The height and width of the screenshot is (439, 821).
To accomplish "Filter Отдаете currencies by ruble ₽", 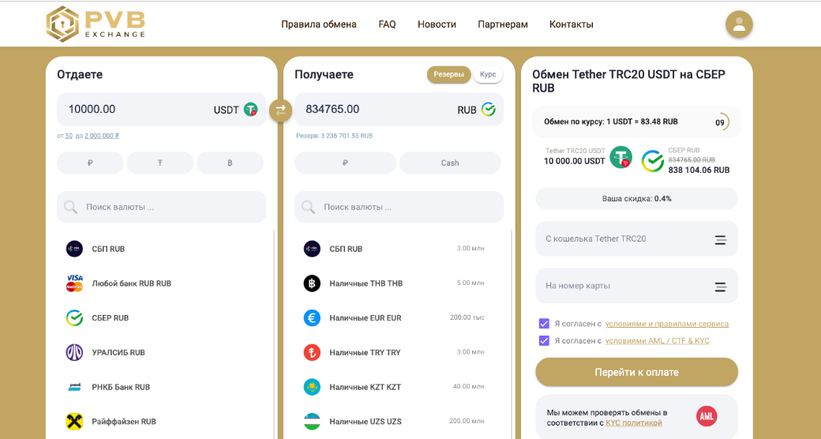I will [x=90, y=163].
